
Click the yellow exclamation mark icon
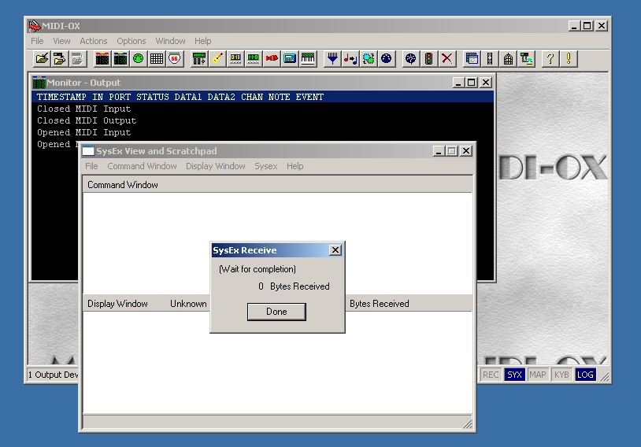click(x=569, y=59)
